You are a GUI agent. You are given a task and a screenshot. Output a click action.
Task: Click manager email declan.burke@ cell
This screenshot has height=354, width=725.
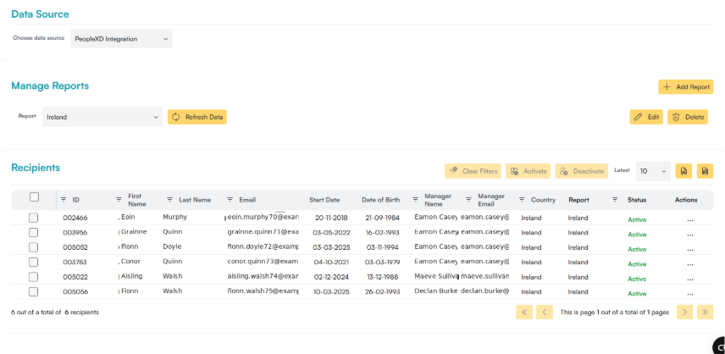pos(484,291)
